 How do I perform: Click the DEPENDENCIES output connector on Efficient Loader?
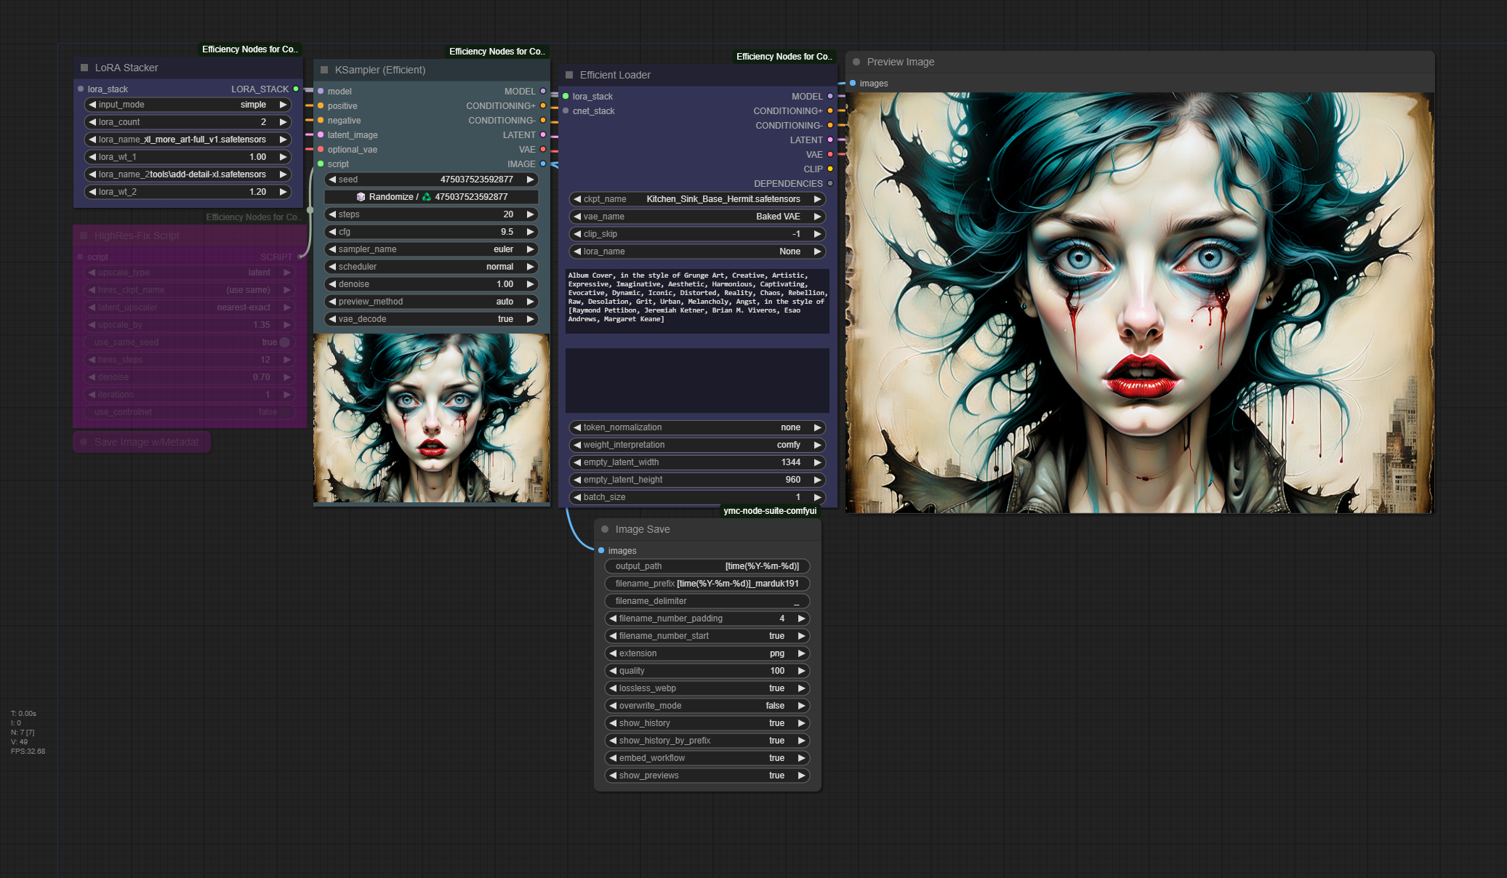click(830, 183)
